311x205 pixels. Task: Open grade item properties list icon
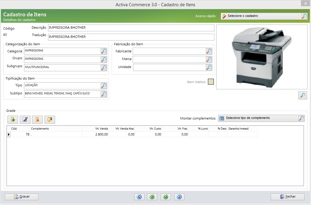click(50, 120)
